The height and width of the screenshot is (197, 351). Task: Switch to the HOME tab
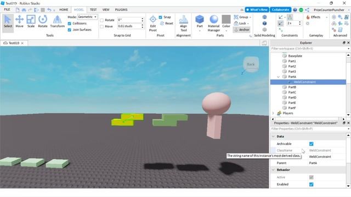[x=64, y=10]
